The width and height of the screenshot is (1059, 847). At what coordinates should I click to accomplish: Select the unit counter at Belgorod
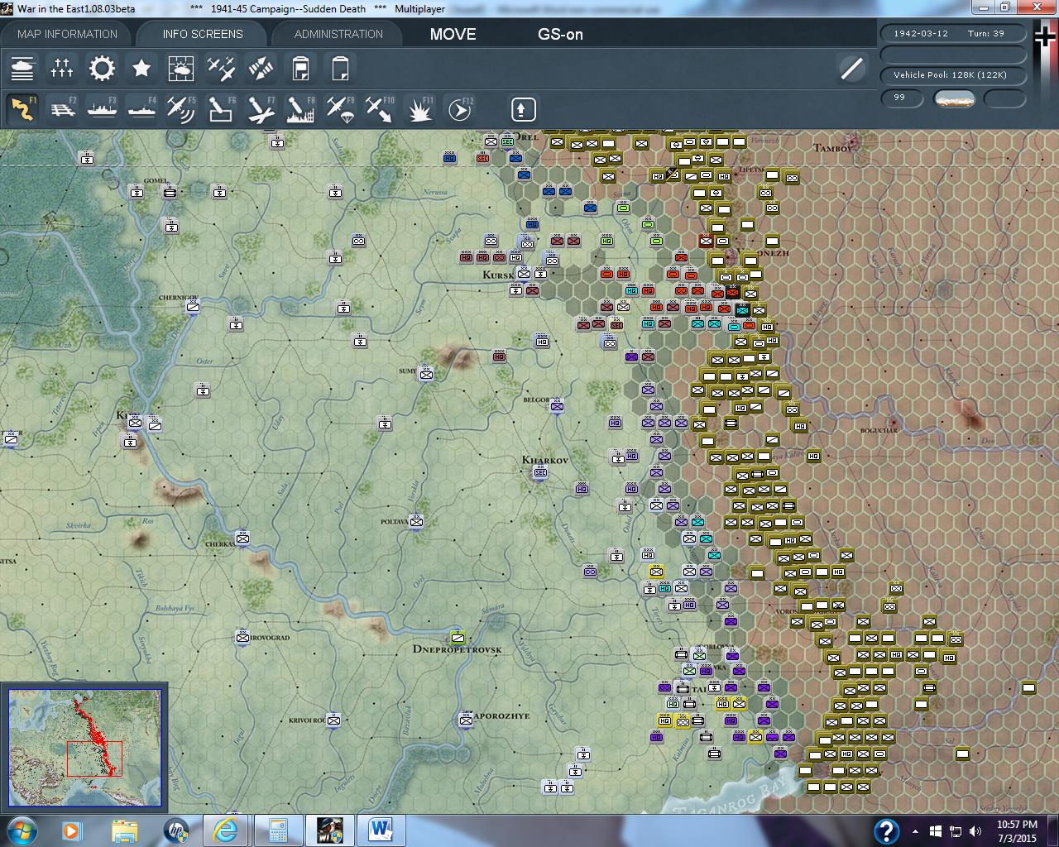pyautogui.click(x=557, y=406)
